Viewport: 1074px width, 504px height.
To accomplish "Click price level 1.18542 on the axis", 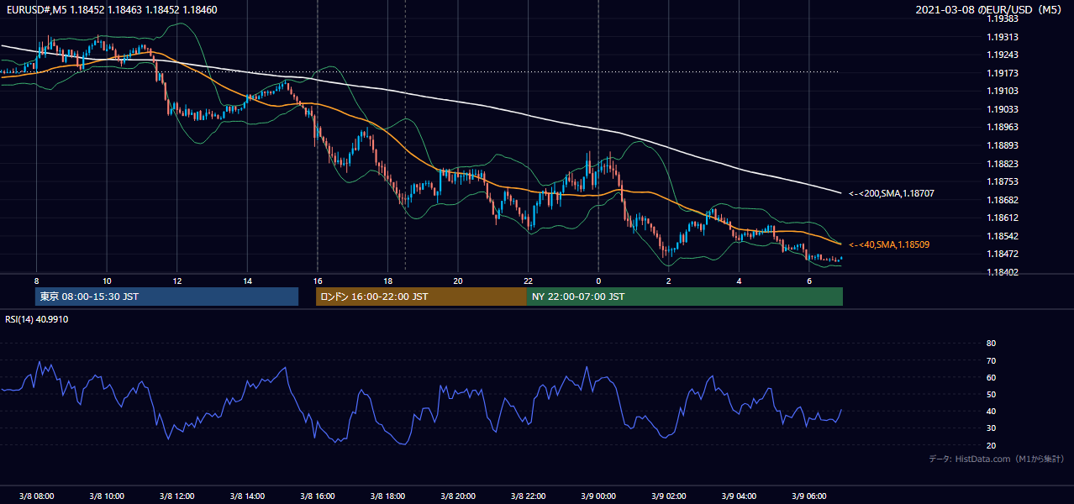I will point(1003,236).
